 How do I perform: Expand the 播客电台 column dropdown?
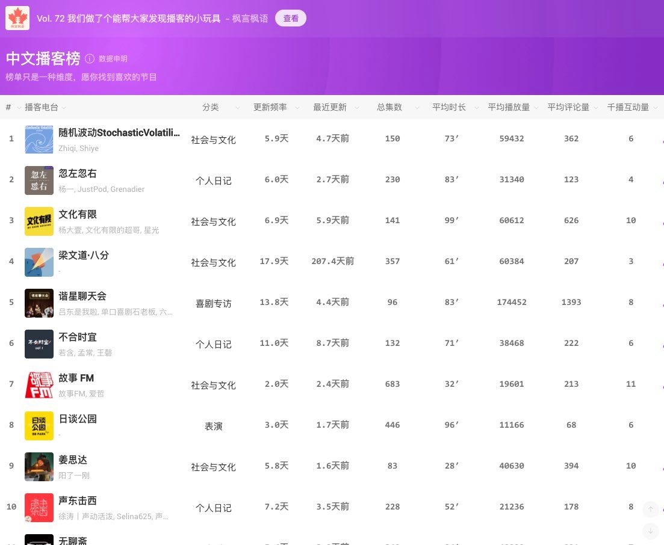[64, 108]
